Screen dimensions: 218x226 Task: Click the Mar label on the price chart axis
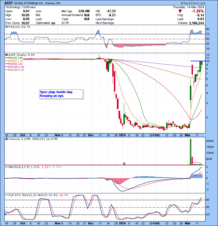(188, 135)
